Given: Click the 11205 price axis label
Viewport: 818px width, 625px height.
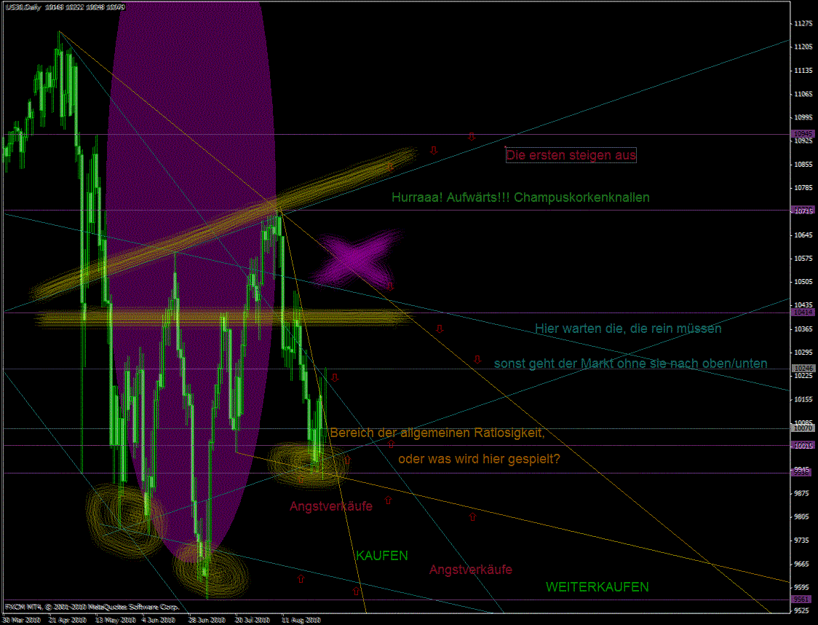Looking at the screenshot, I should [803, 47].
